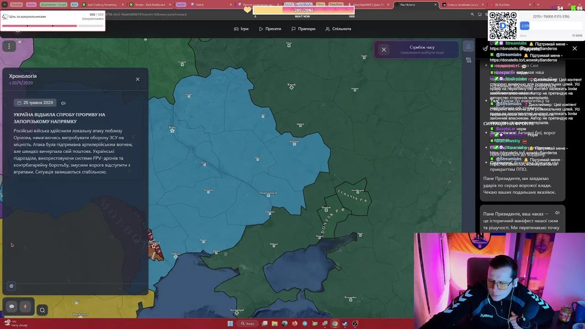Select Orel city marker on the map

[x=289, y=45]
